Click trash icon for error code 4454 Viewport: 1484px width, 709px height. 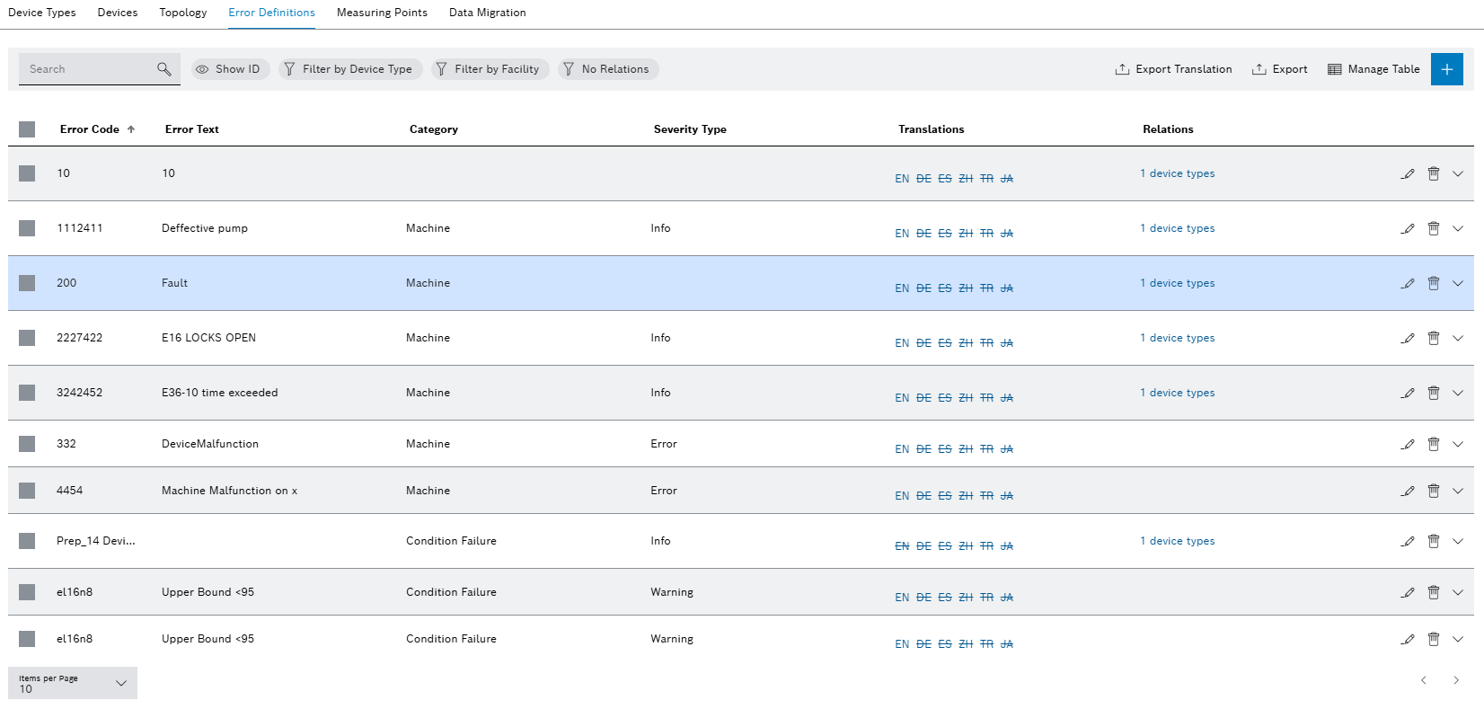tap(1434, 492)
